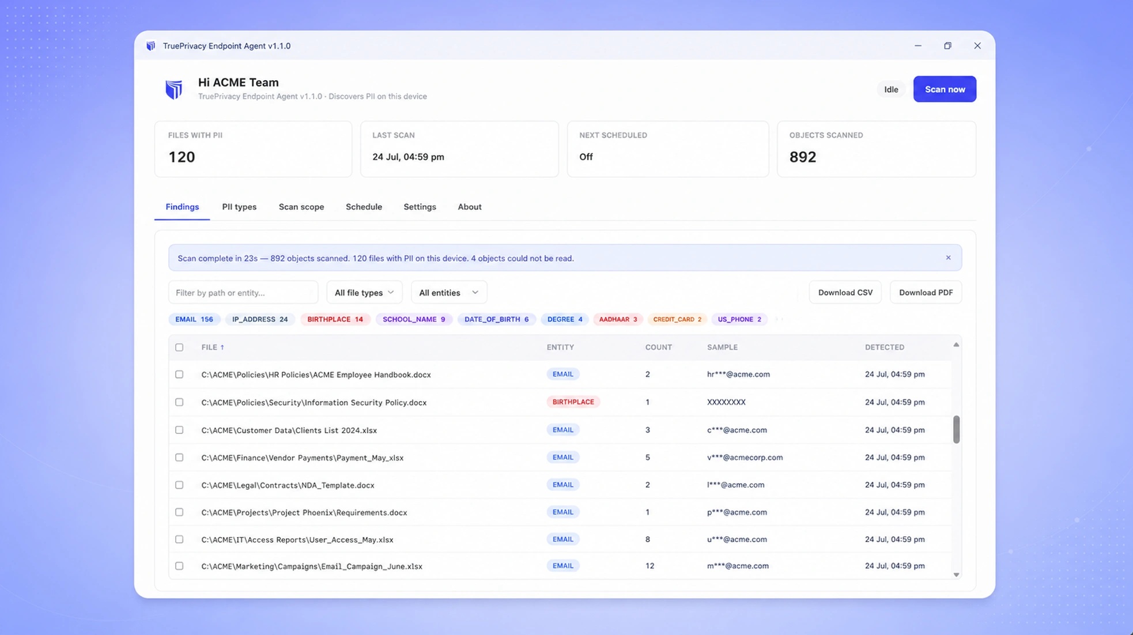The image size is (1133, 635).
Task: Check the Payment_May_xlsx row
Action: tap(179, 458)
